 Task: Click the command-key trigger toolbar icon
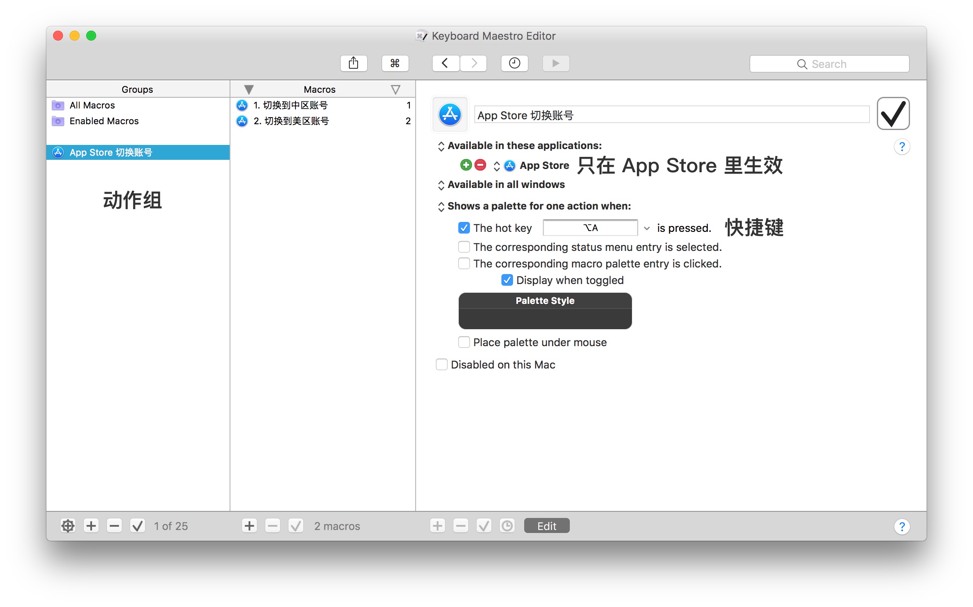(395, 63)
